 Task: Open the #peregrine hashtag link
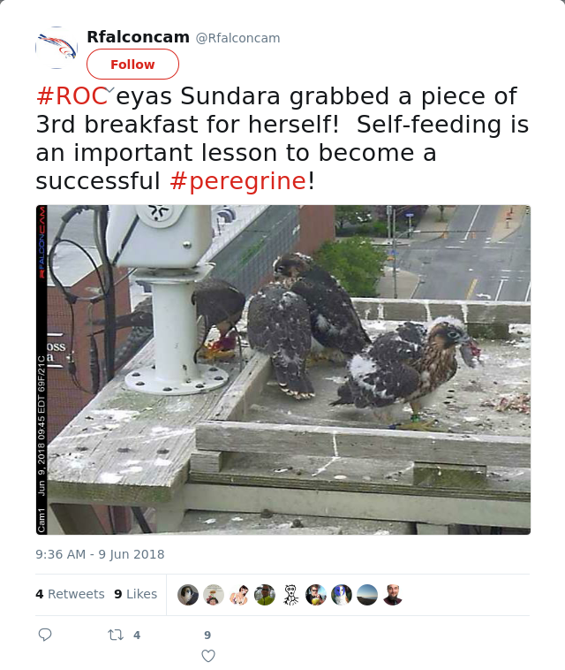pyautogui.click(x=238, y=180)
